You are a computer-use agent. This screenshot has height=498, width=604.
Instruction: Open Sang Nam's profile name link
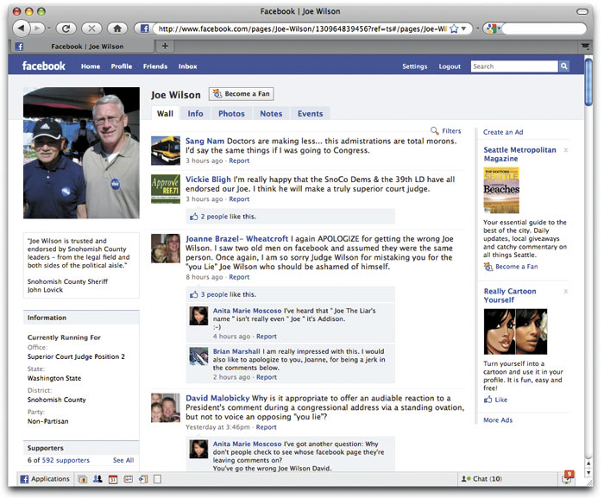[204, 141]
